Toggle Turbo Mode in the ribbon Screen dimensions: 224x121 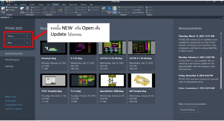[114, 10]
